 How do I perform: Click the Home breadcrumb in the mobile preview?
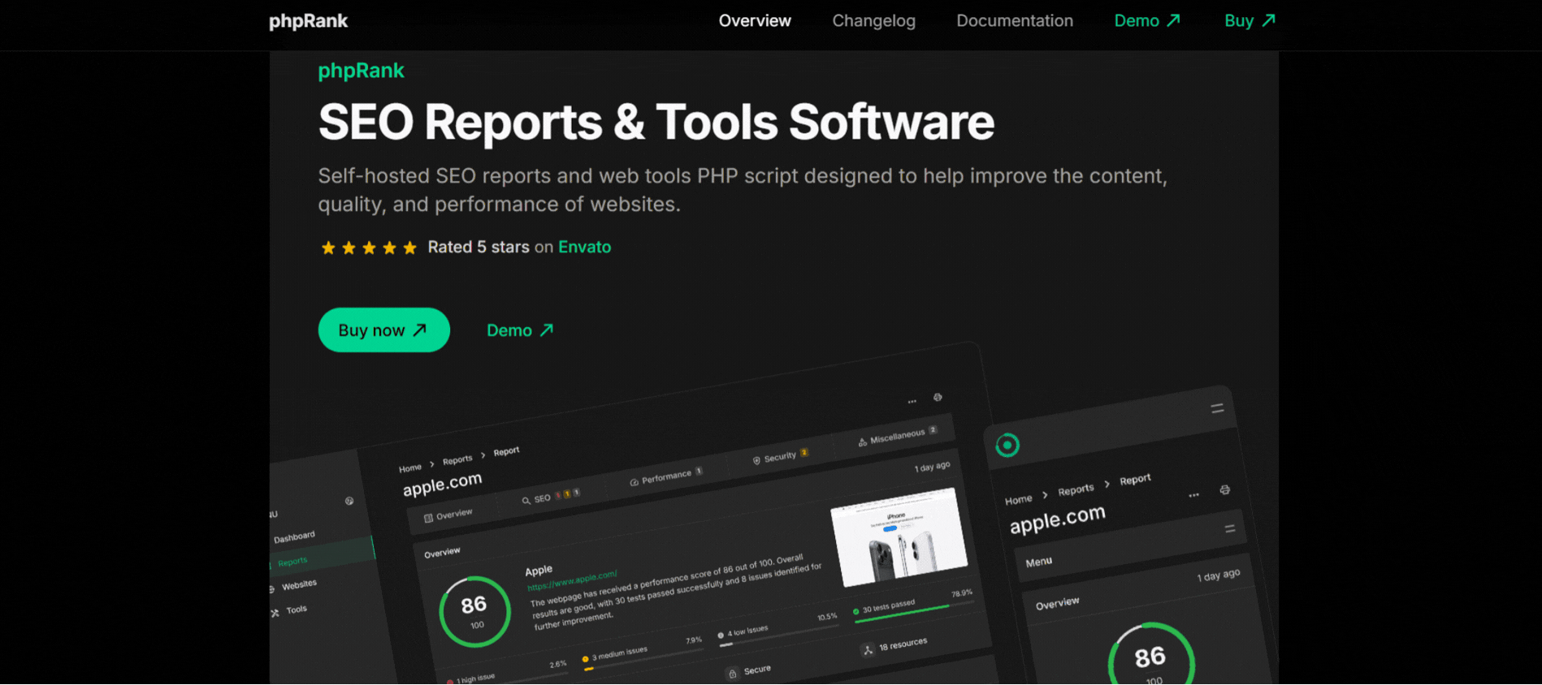(x=1019, y=499)
